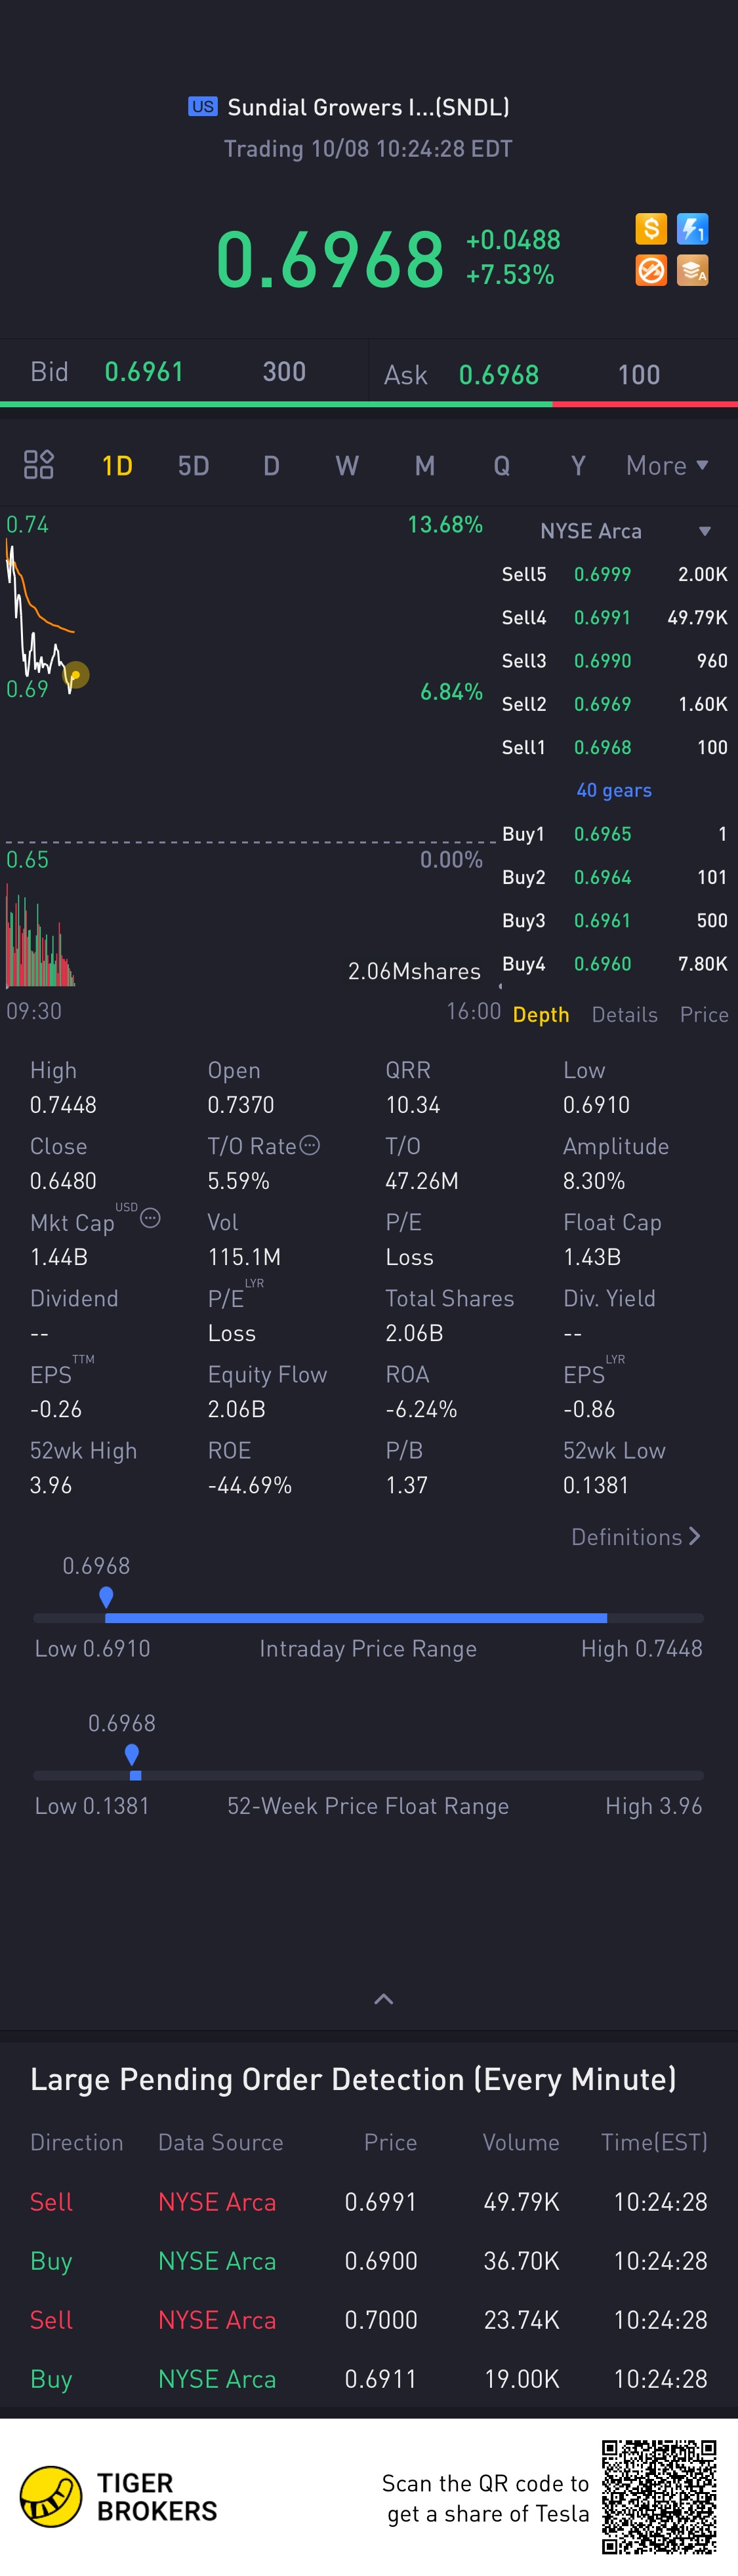The image size is (738, 2576).
Task: Tap the yellow price dot on chart
Action: point(76,674)
